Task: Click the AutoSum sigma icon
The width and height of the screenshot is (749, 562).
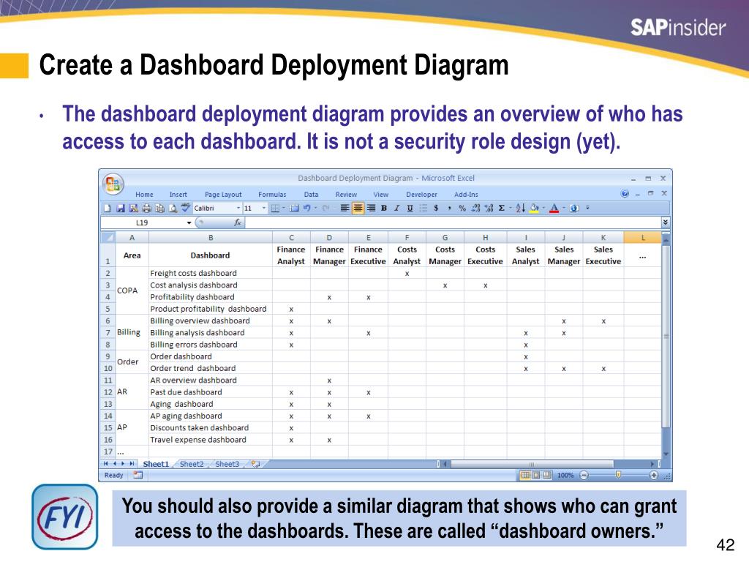Action: coord(502,208)
